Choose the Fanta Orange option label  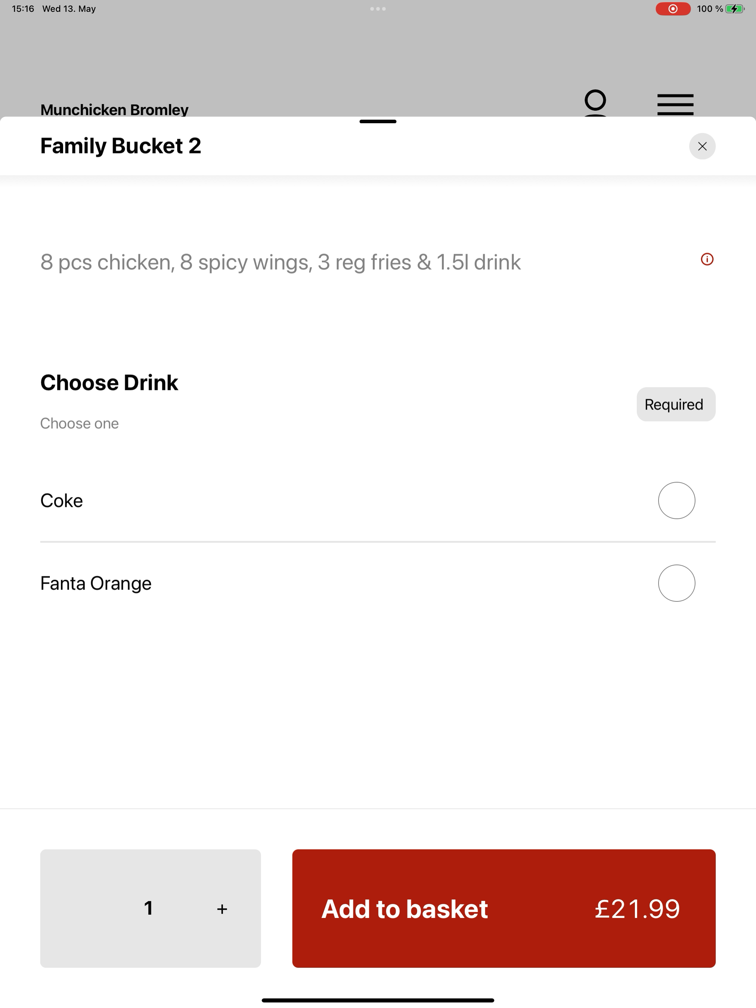(x=96, y=583)
